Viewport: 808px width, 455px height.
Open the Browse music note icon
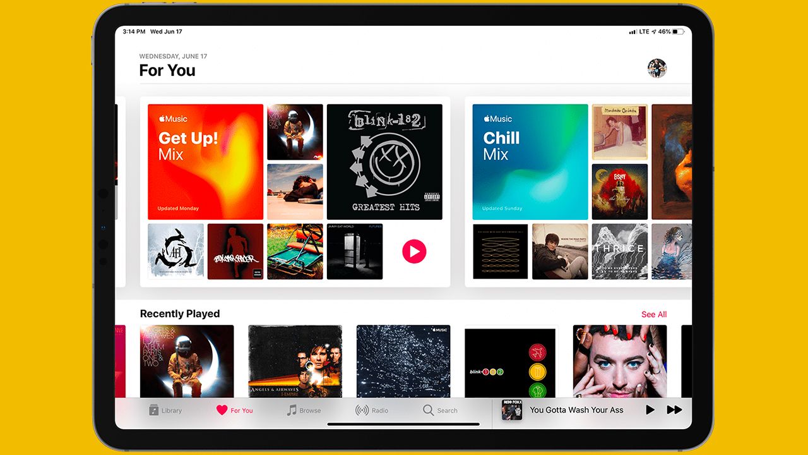coord(292,410)
